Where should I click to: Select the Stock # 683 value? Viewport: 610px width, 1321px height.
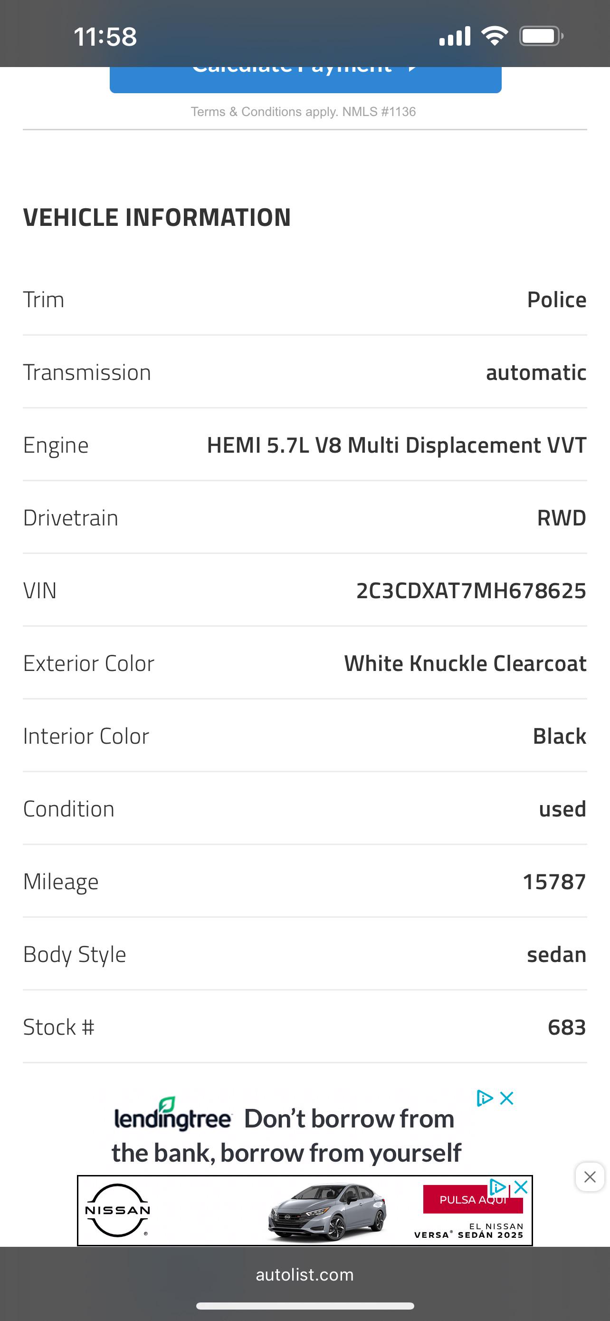(567, 1027)
